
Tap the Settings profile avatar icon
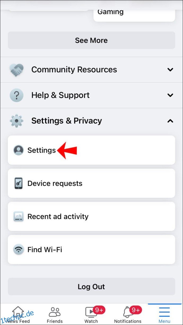(19, 150)
